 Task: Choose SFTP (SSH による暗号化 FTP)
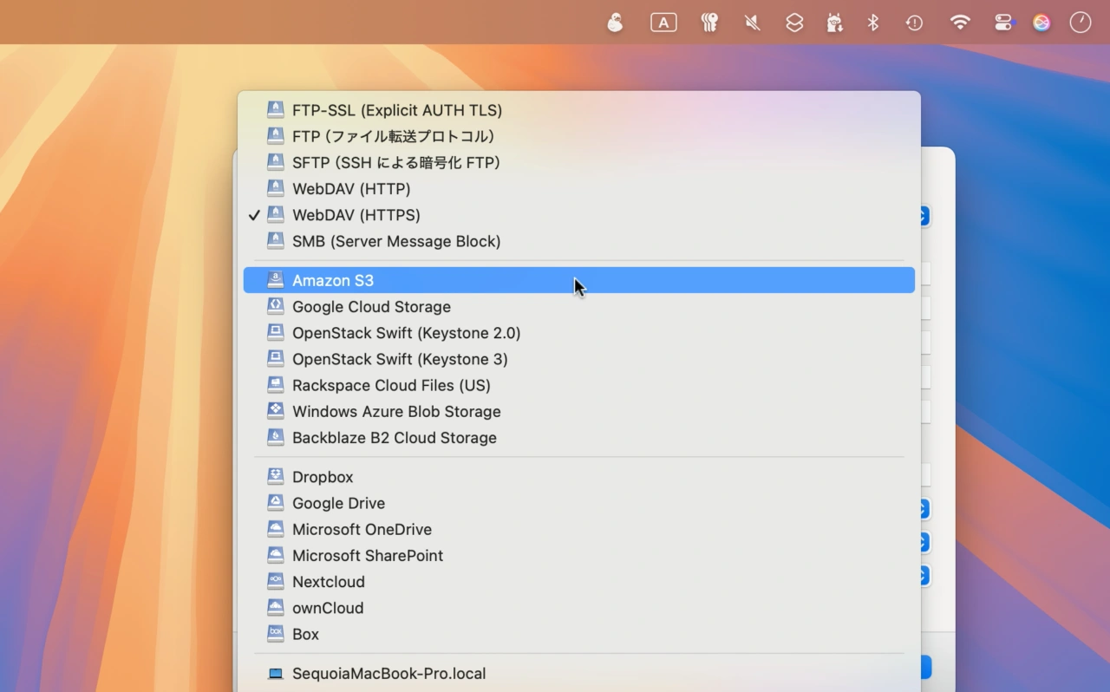tap(395, 162)
